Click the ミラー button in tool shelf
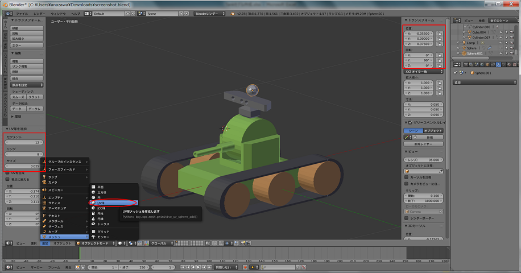Viewport: 521px width, 273px height. (x=27, y=45)
